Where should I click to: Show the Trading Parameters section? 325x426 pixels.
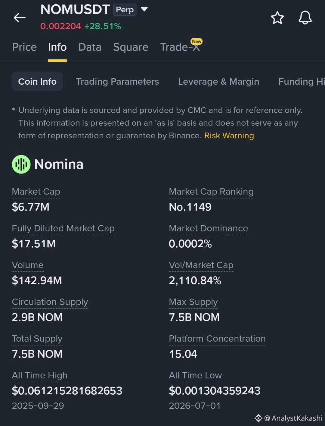click(x=117, y=81)
